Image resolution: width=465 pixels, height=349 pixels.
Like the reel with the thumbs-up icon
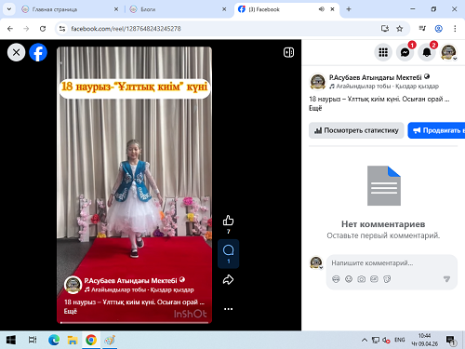coord(228,221)
